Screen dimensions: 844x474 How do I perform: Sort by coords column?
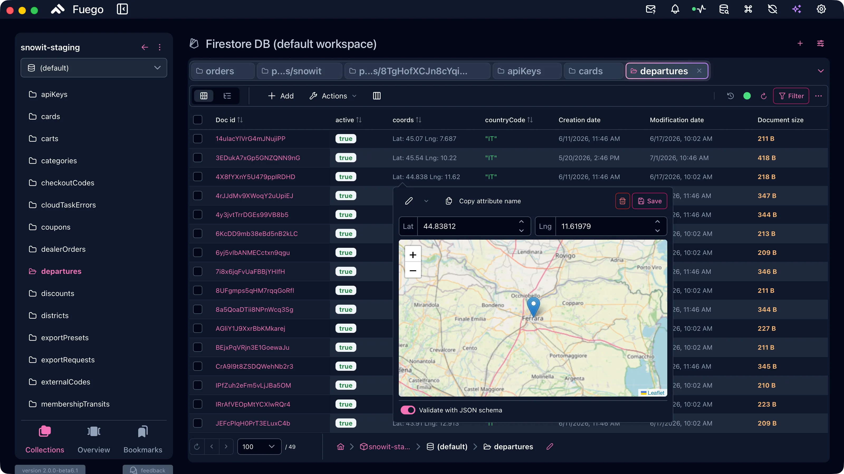[x=418, y=120]
